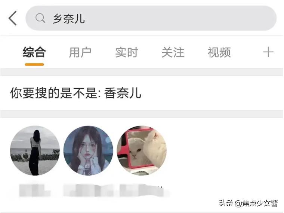Screen dimensions: 284x213
Task: Tap the back arrow icon
Action: (13, 18)
